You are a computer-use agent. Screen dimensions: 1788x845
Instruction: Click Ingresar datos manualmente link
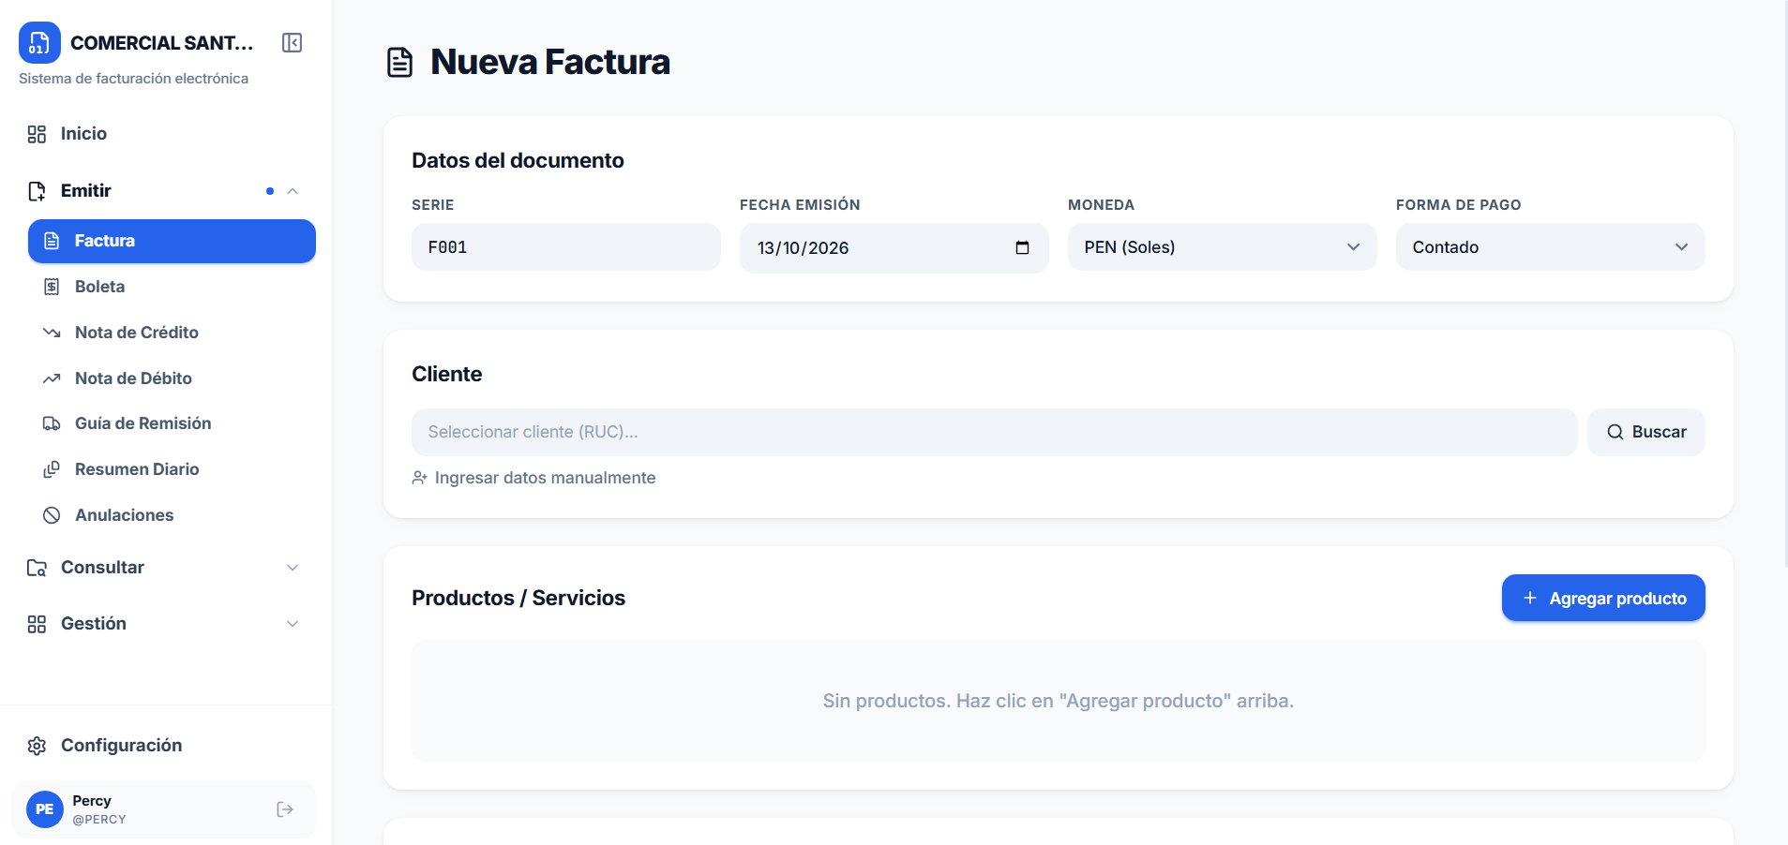click(533, 478)
